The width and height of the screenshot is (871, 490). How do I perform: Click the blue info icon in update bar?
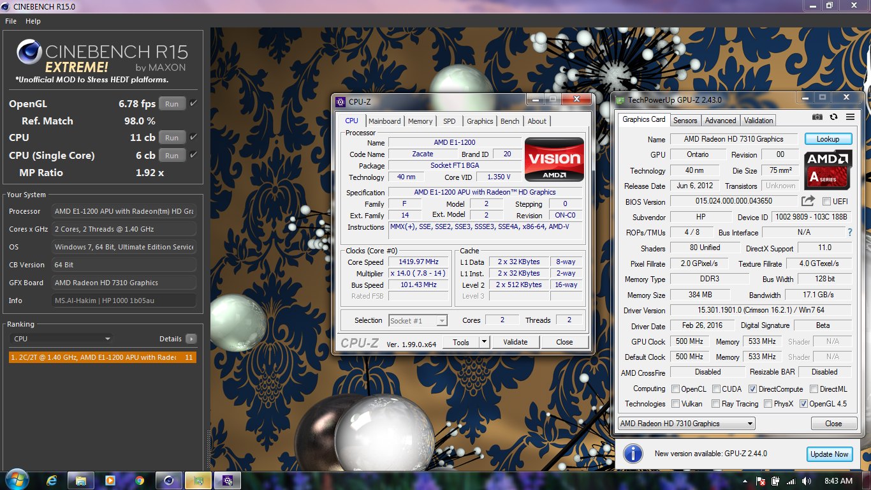[633, 454]
